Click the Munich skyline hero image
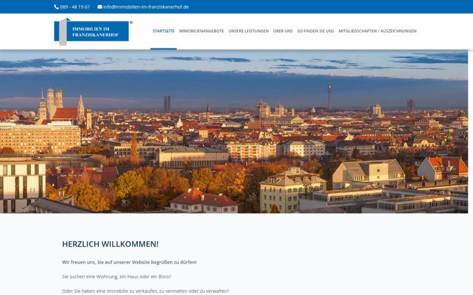Image resolution: width=473 pixels, height=295 pixels. (234, 132)
